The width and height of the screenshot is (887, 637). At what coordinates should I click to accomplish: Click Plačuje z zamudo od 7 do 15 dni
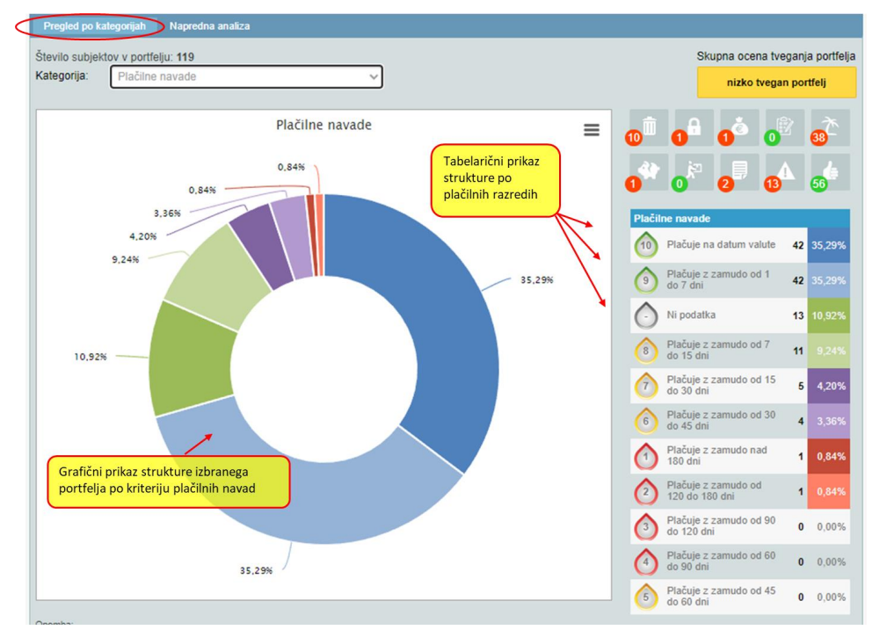click(718, 351)
